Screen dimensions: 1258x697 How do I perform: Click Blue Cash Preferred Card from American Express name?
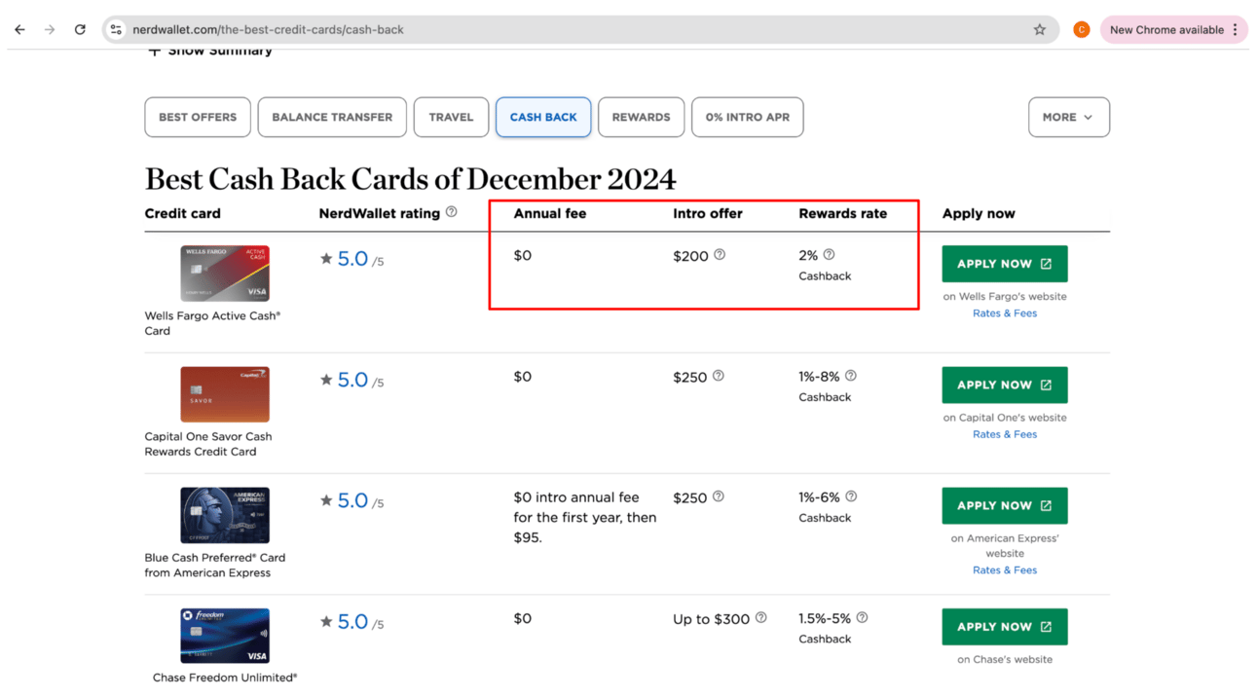coord(215,565)
